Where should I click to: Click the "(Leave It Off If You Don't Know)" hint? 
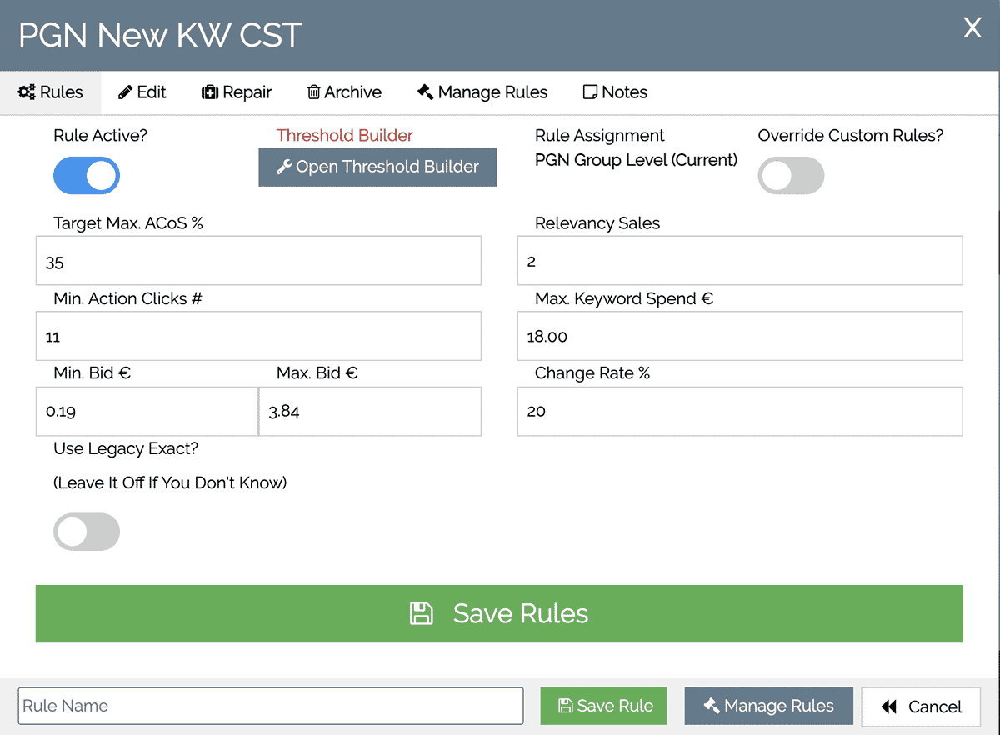[x=170, y=482]
